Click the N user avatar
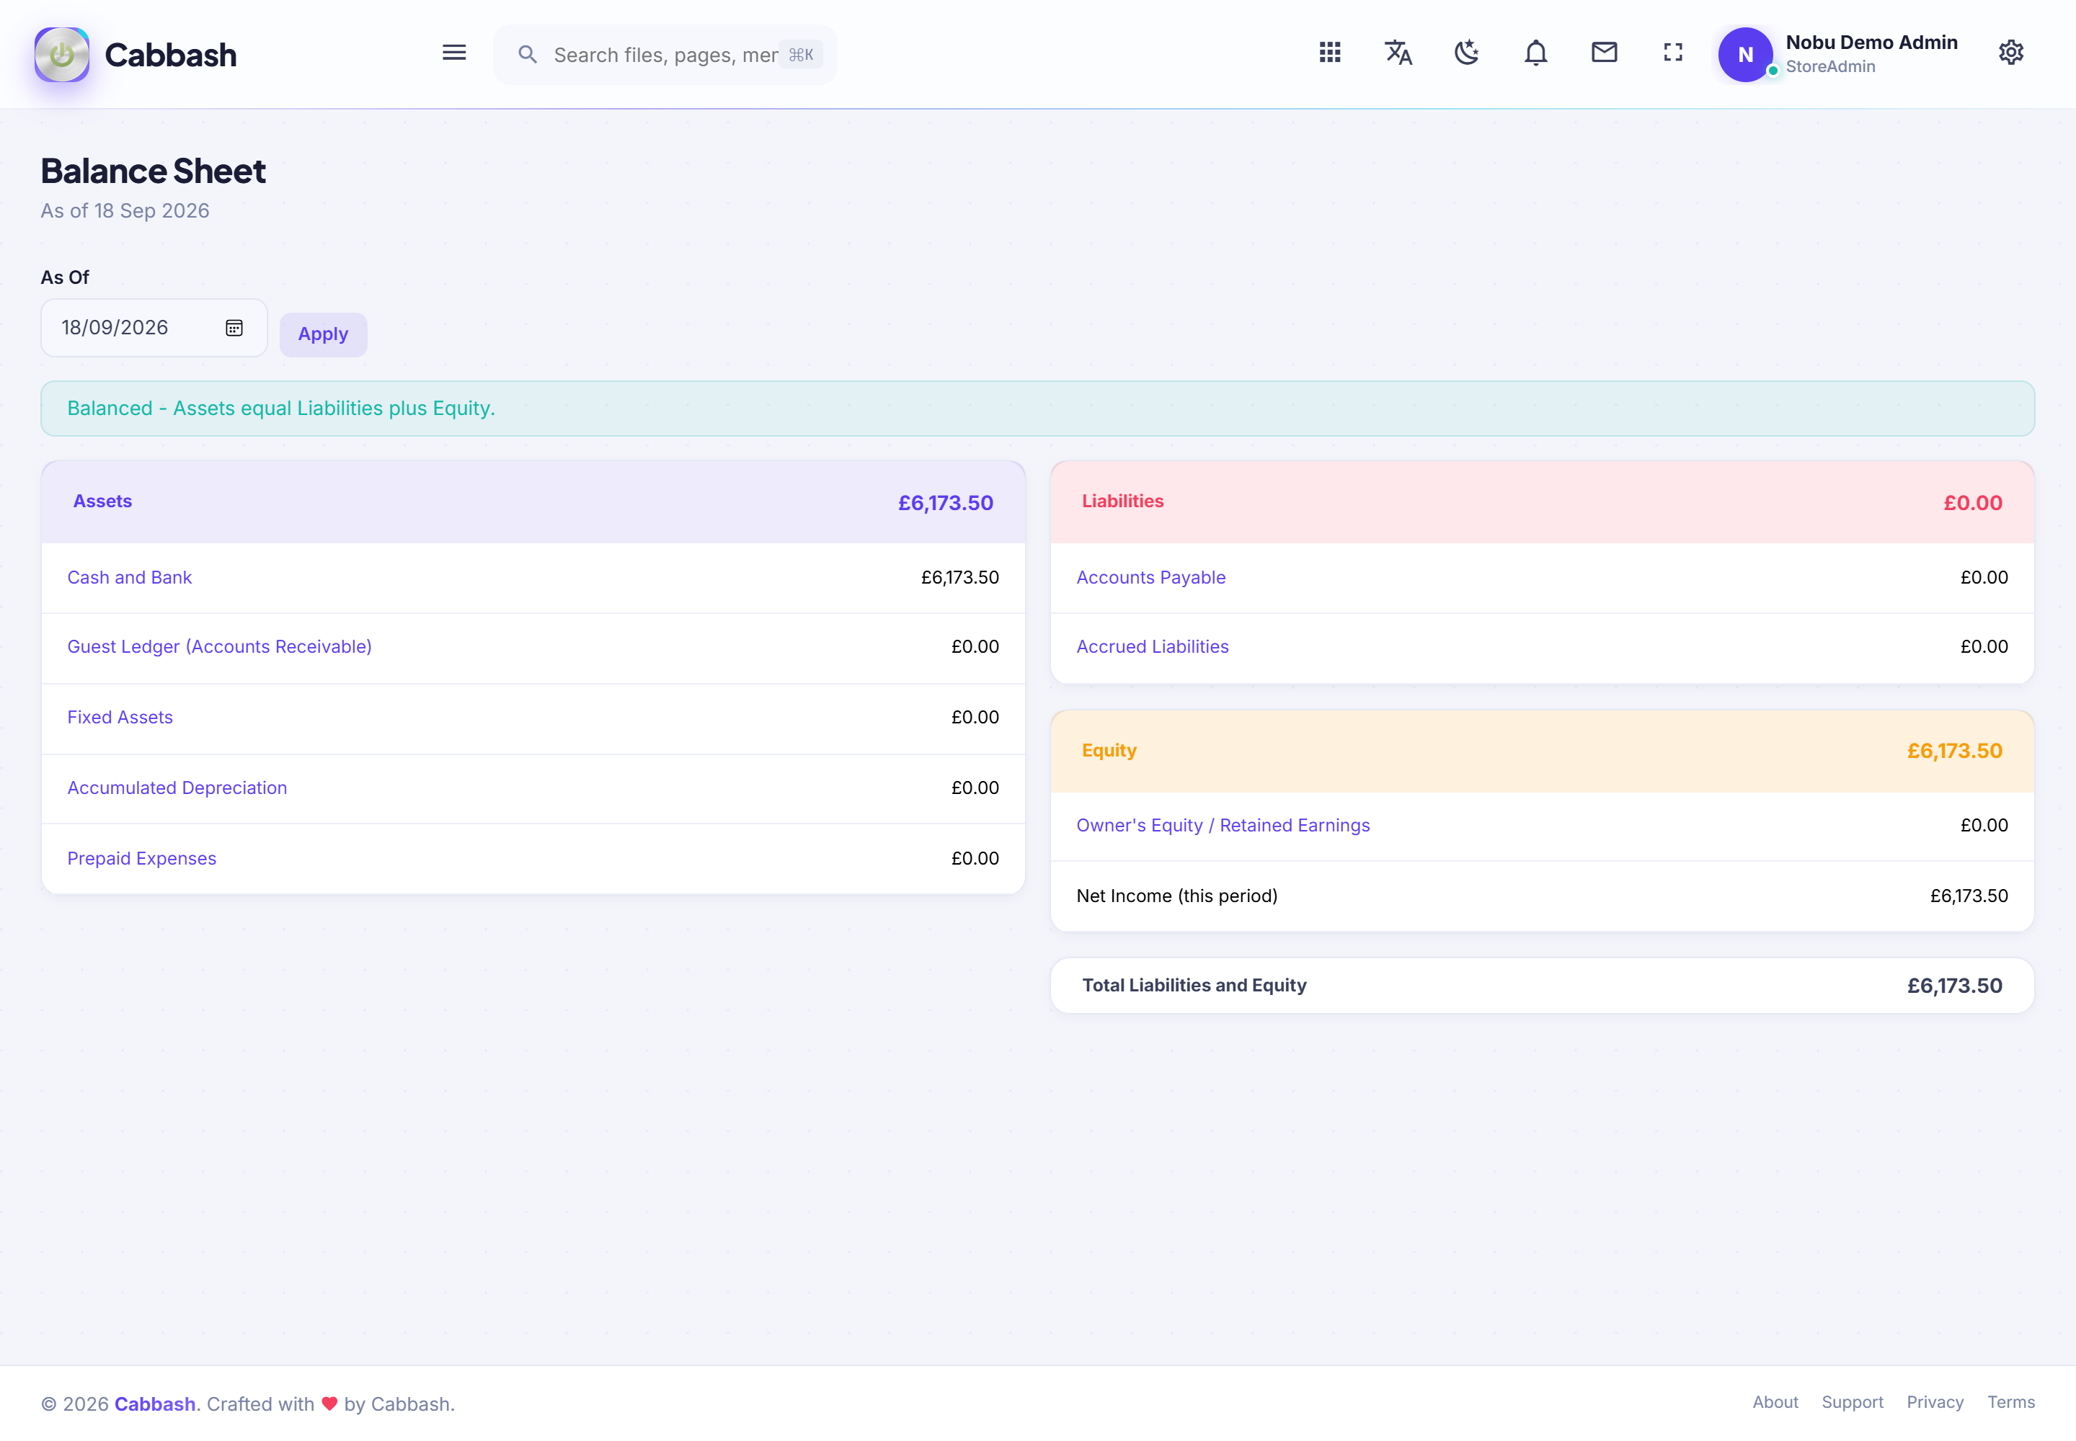The image size is (2076, 1441). [x=1745, y=54]
